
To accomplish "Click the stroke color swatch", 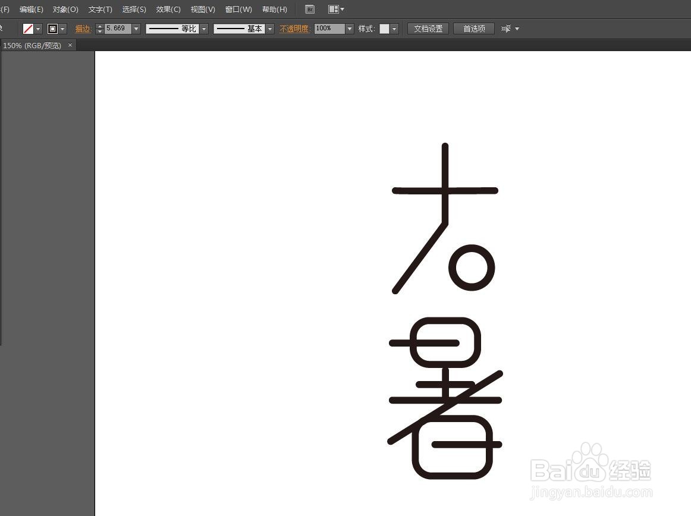I will click(53, 29).
